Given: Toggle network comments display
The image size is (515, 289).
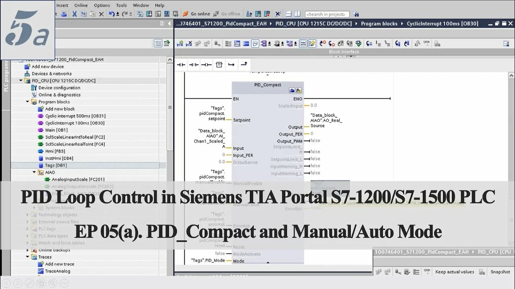Looking at the screenshot, I should (303, 43).
